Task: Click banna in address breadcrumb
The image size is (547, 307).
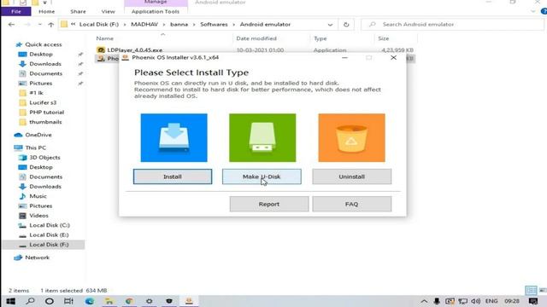Action: click(179, 25)
